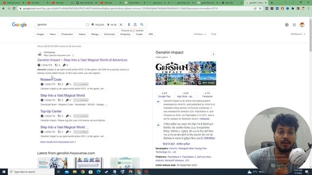This screenshot has height=175, width=312.
Task: Open Task View from the taskbar
Action: (x=58, y=172)
